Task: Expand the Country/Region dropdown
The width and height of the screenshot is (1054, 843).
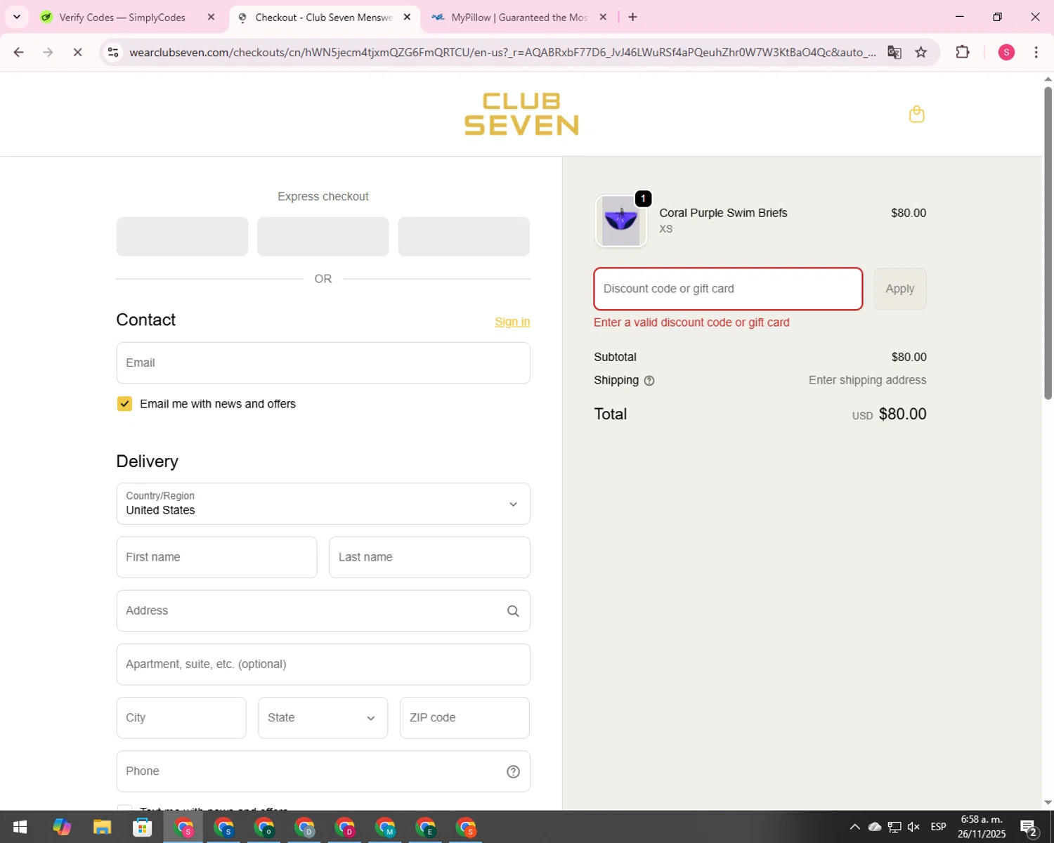Action: click(323, 504)
